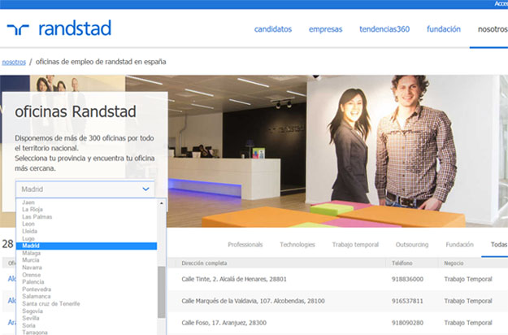Click address Calle Foso, 17. Aranjuez
The width and height of the screenshot is (508, 335).
click(x=224, y=323)
